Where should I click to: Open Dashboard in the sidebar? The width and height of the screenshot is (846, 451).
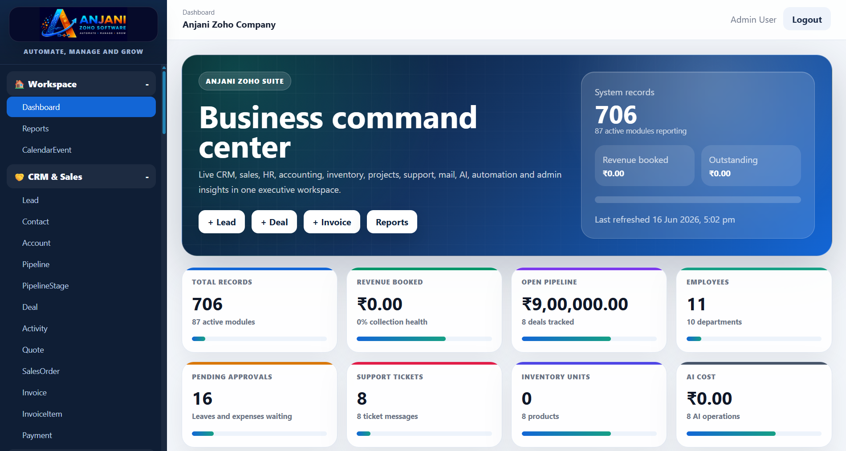tap(81, 107)
